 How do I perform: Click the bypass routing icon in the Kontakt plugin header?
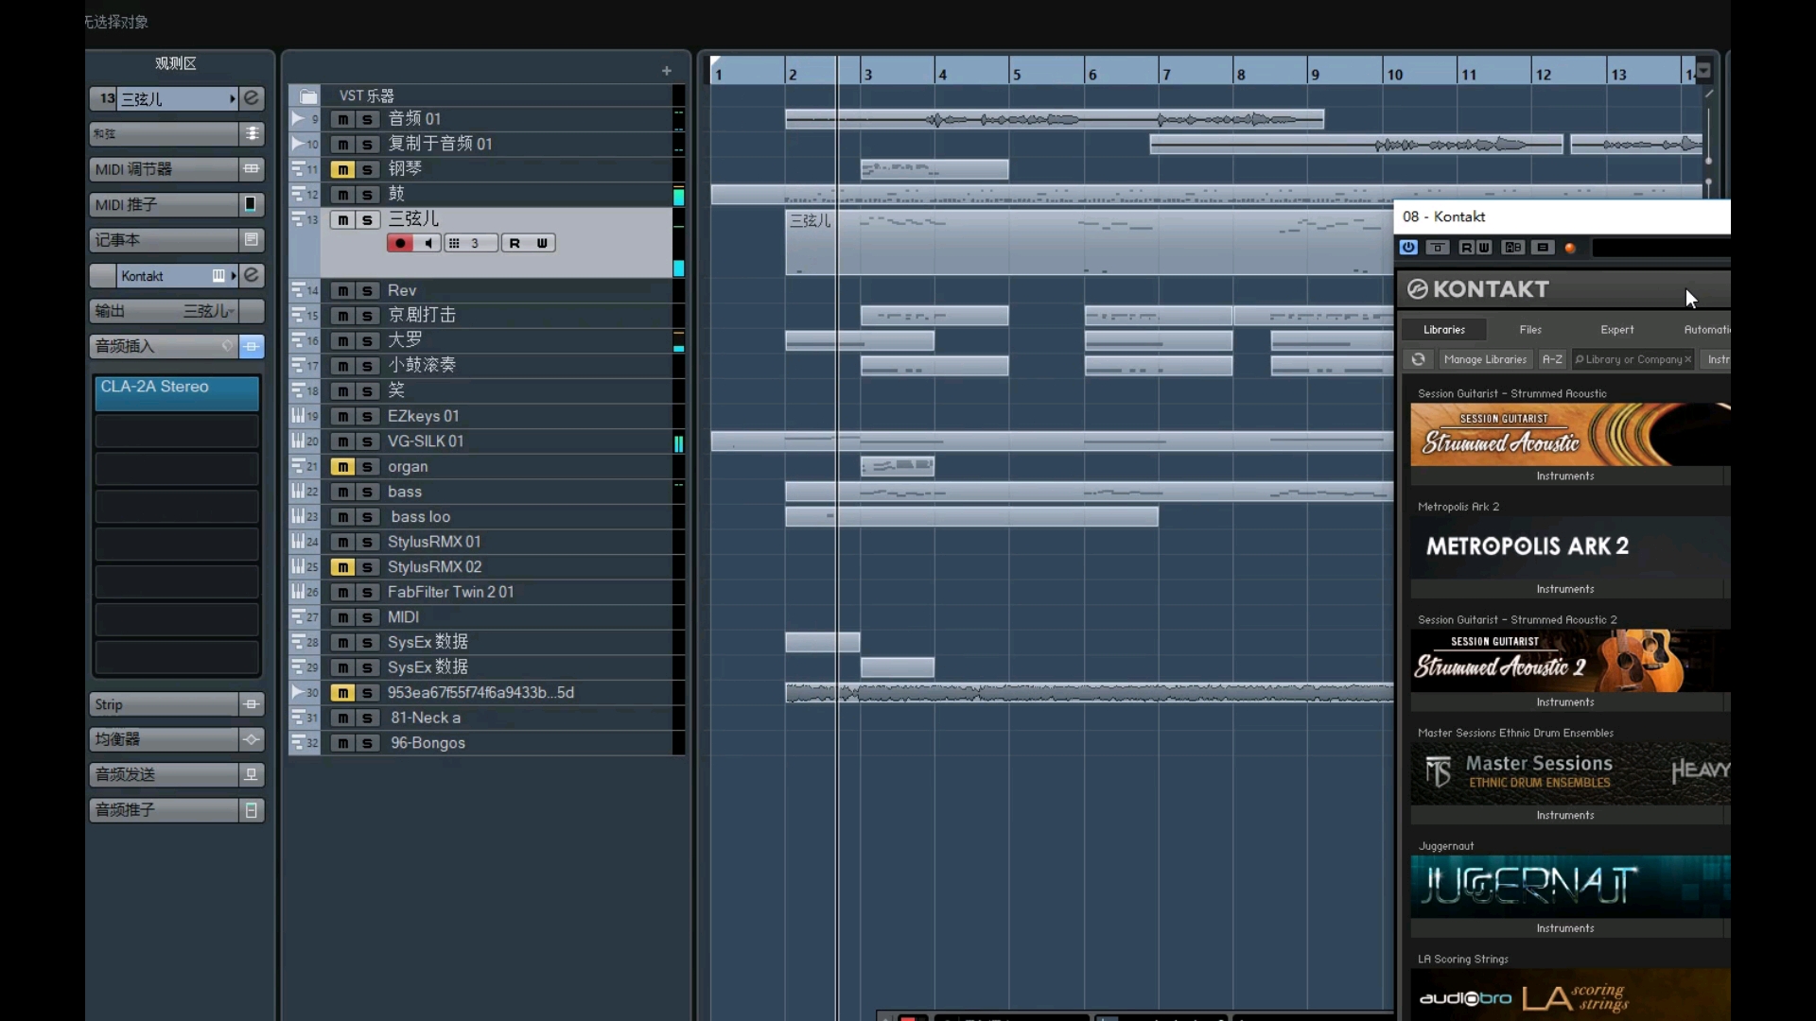pyautogui.click(x=1438, y=248)
